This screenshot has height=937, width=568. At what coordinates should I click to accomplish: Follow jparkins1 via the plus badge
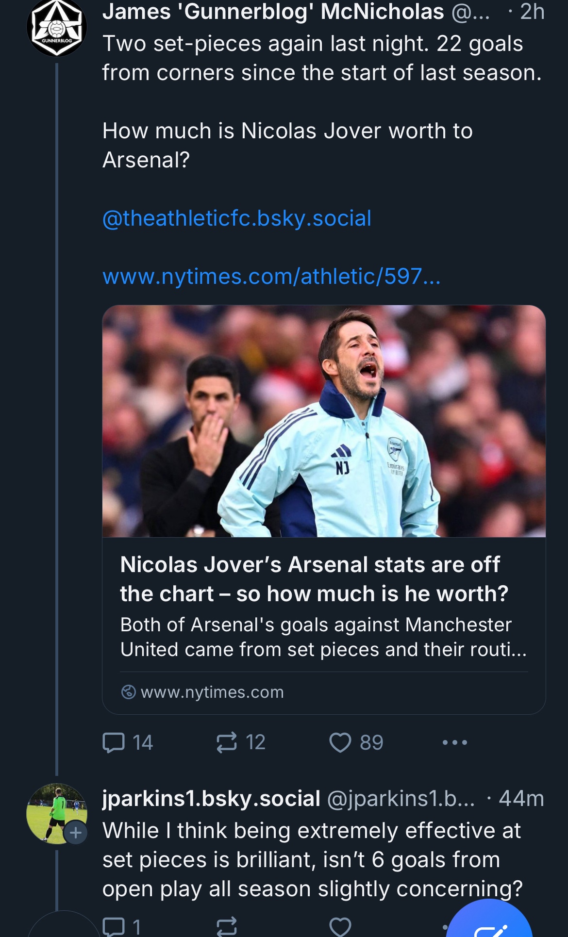pos(76,833)
